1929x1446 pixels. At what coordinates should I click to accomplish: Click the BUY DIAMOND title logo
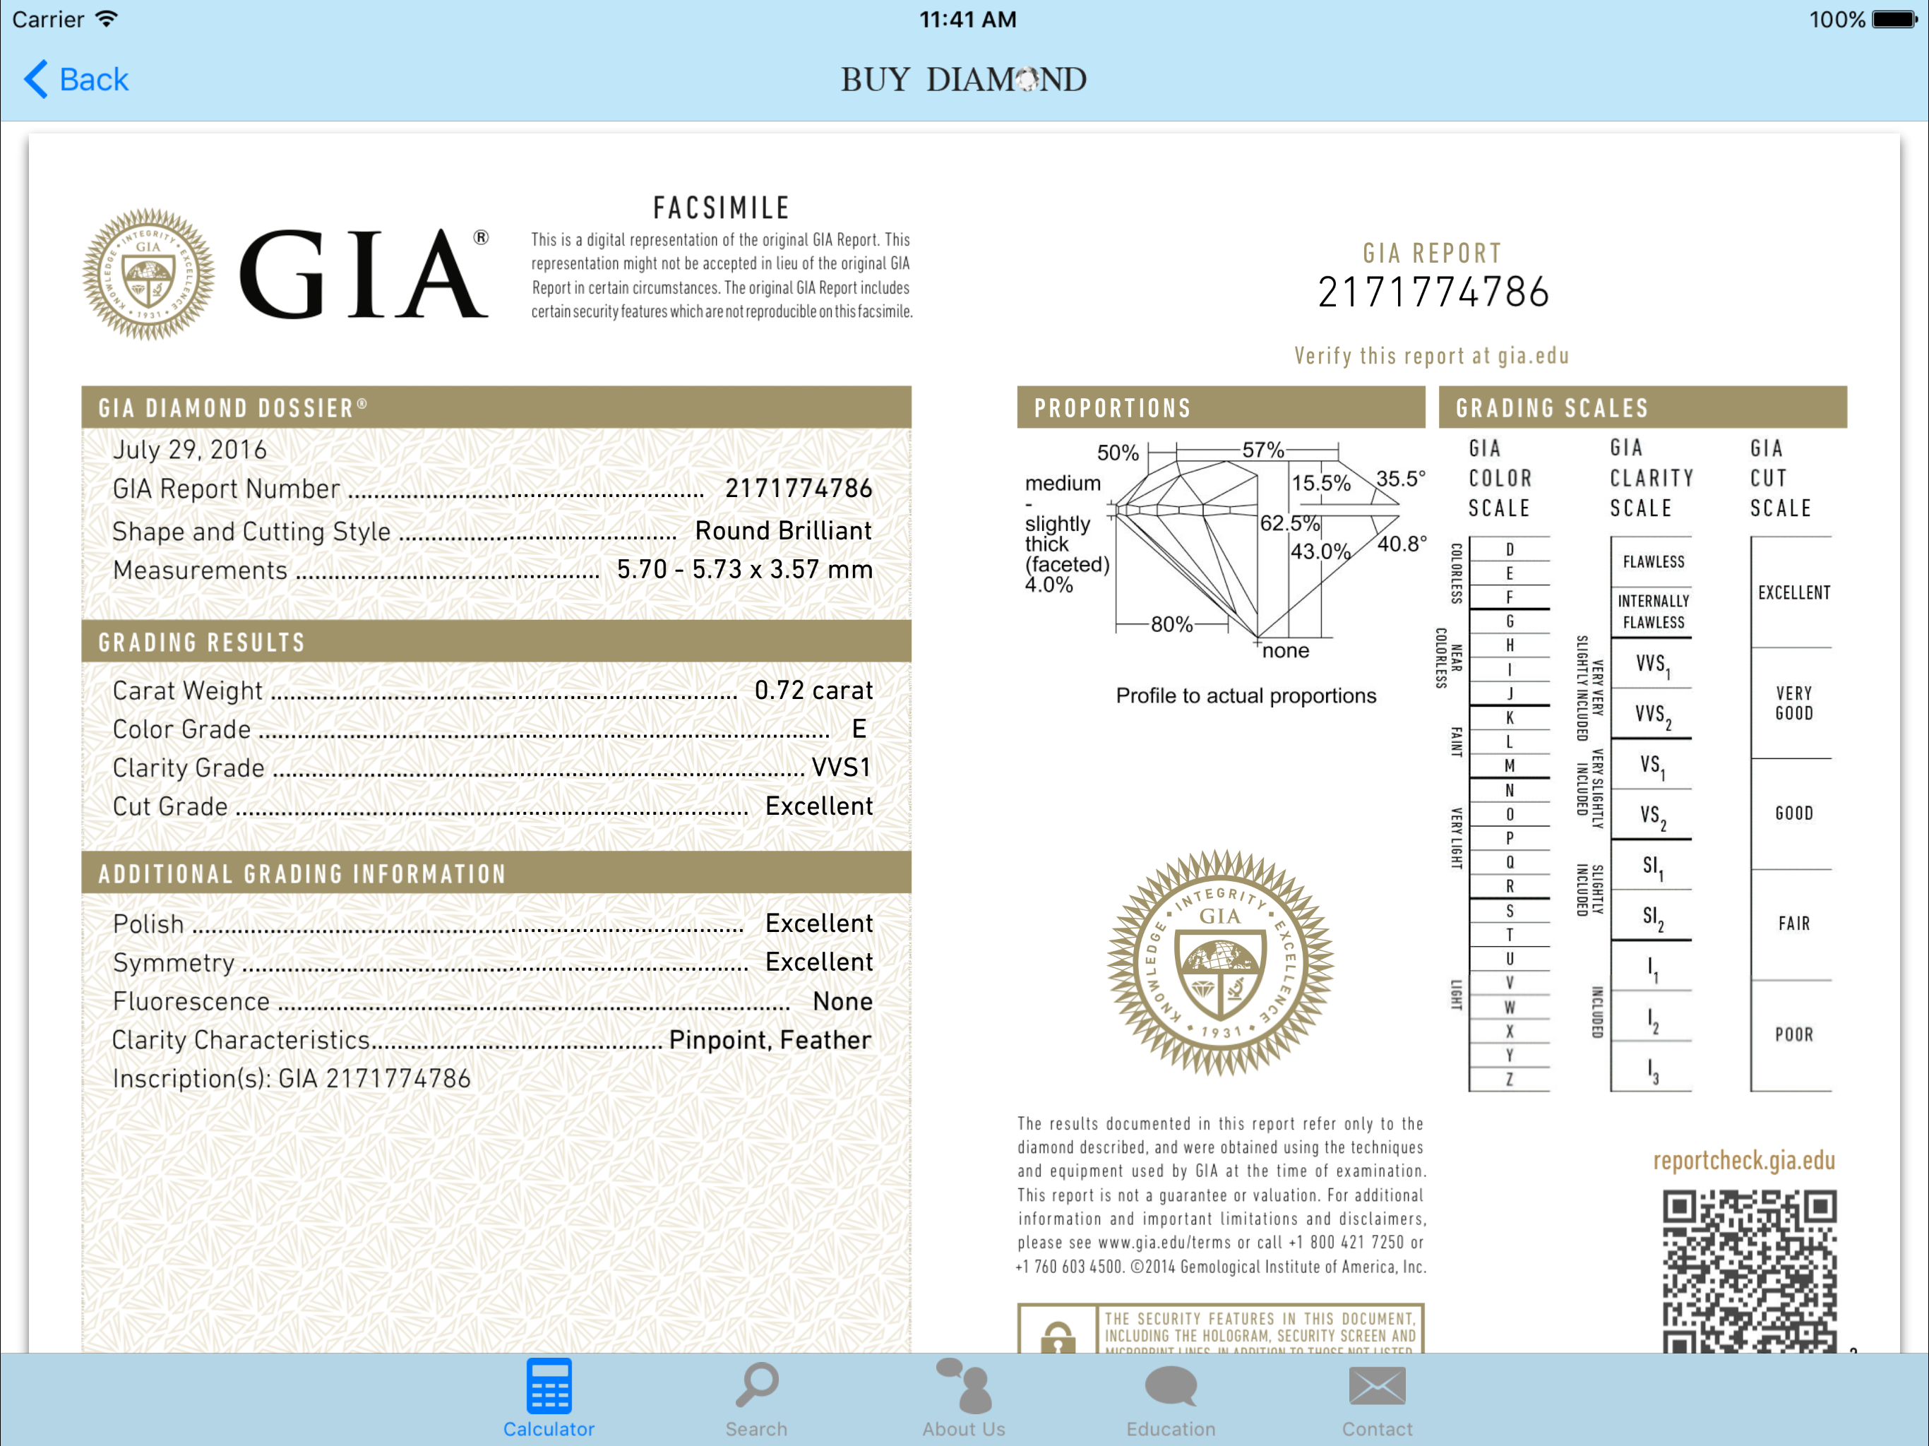[x=964, y=79]
